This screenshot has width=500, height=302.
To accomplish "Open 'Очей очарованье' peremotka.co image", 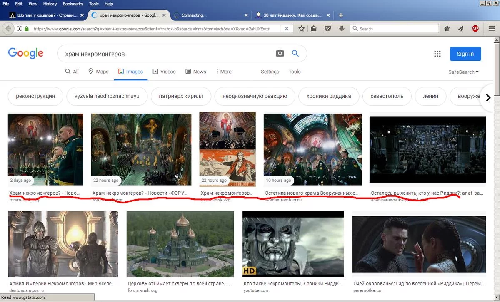I will coord(419,244).
